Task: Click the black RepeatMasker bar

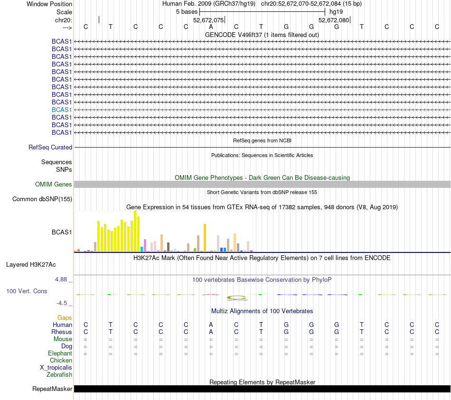Action: point(262,389)
